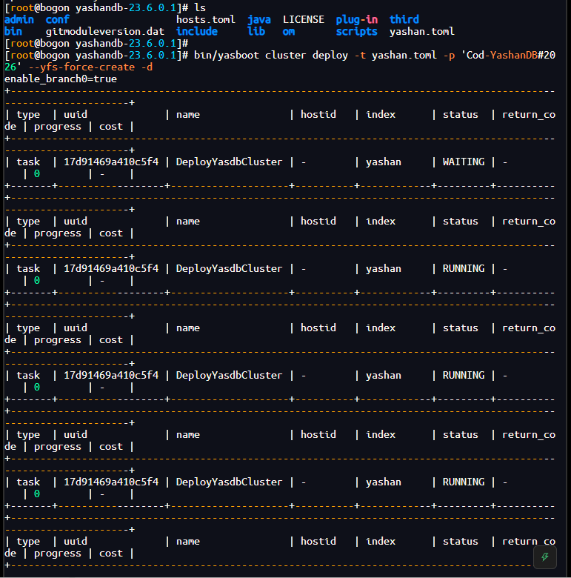This screenshot has height=578, width=571.
Task: Click the 'hosts.toml' file name
Action: pyautogui.click(x=206, y=19)
